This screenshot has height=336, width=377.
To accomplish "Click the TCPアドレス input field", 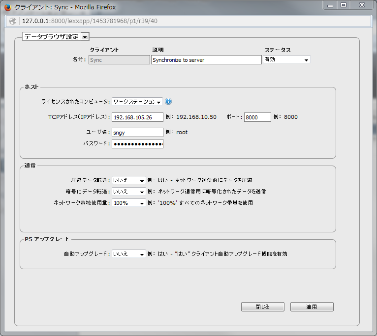I will click(137, 117).
